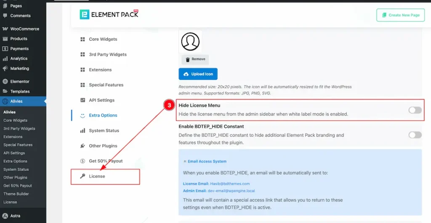Open 3rd Party Widgets settings tab

tap(107, 55)
